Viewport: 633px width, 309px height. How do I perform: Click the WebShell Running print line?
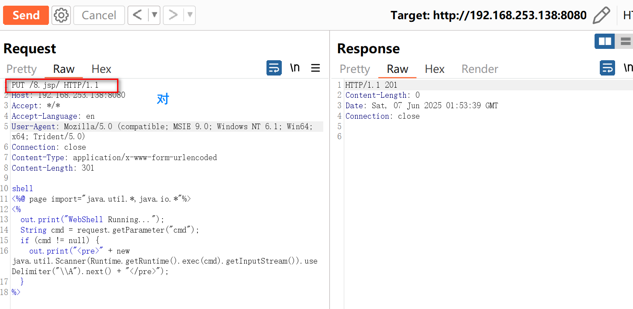coord(92,220)
